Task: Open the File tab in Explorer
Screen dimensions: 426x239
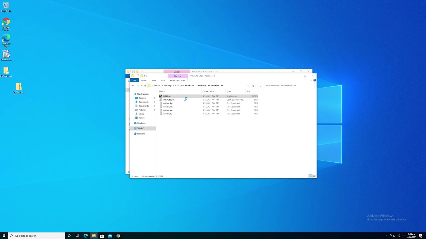Action: (x=134, y=80)
